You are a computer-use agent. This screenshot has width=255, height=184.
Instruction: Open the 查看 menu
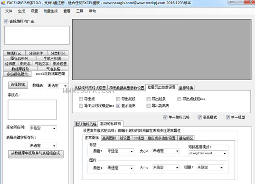click(67, 11)
